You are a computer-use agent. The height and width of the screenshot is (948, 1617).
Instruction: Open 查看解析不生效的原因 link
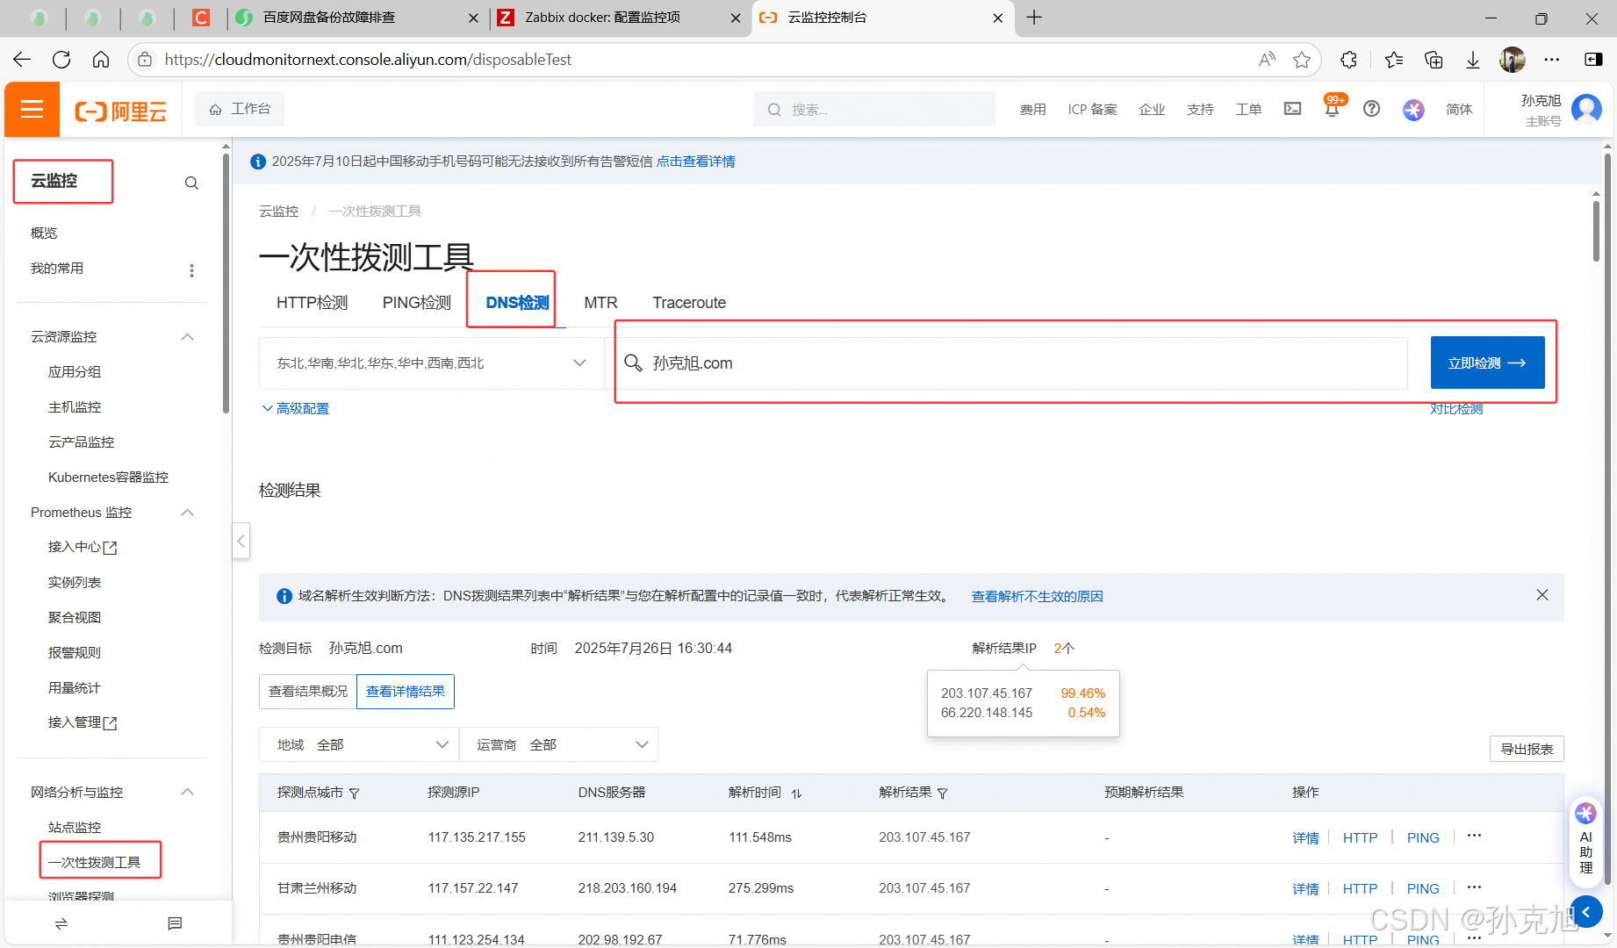pos(1037,596)
